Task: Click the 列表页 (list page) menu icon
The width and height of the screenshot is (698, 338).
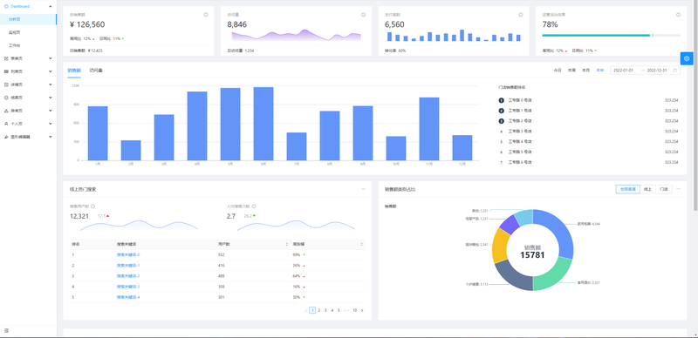Action: [6, 71]
